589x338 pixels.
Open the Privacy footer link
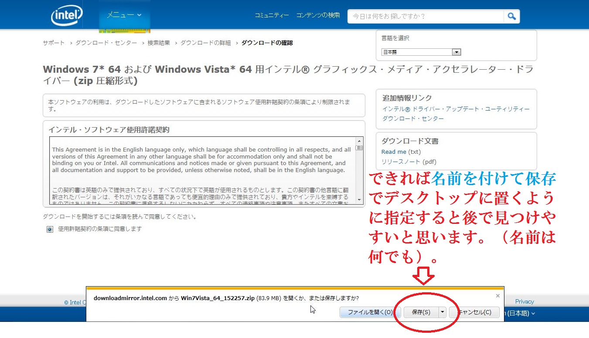[524, 301]
